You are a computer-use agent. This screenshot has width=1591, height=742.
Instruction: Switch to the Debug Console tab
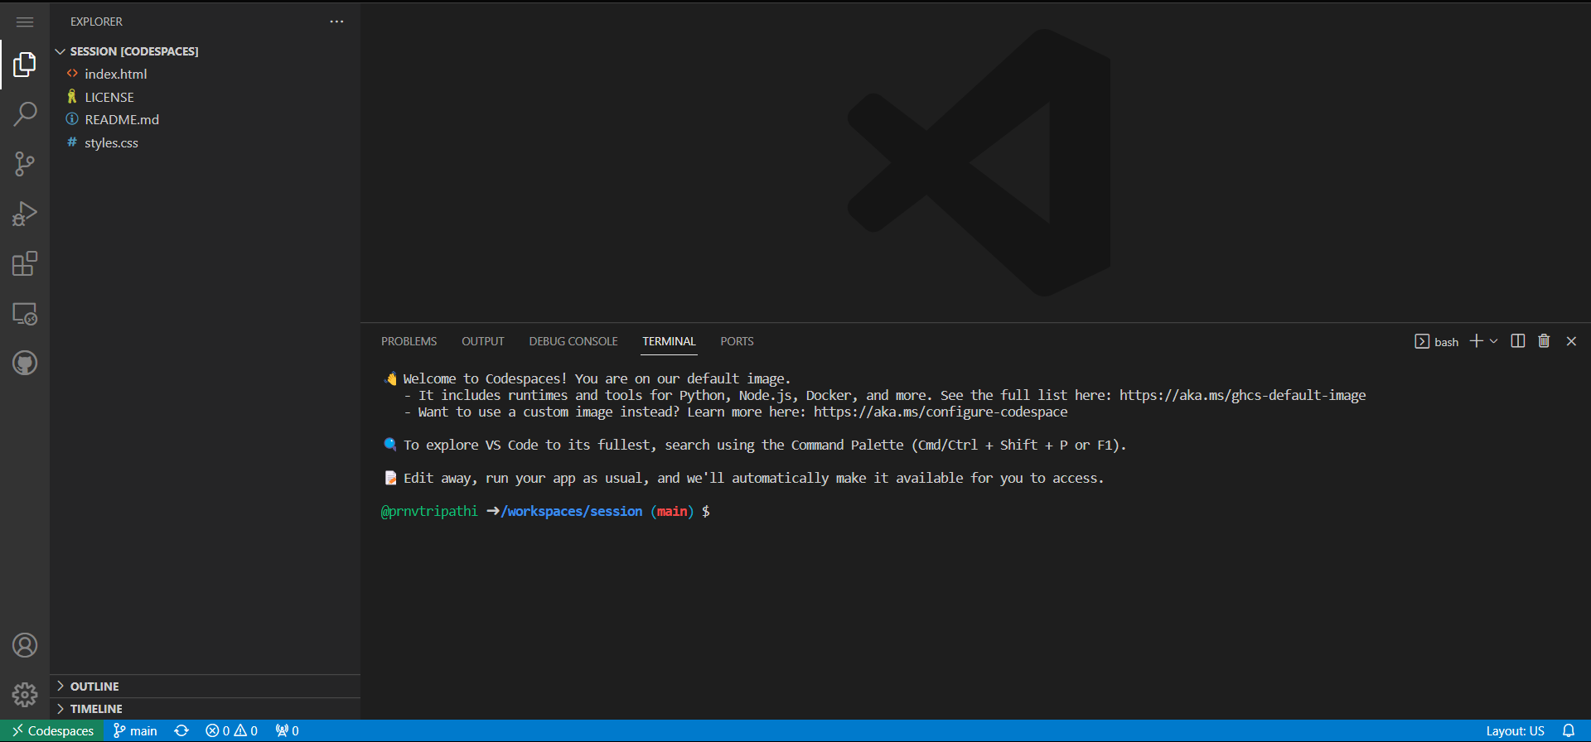[573, 341]
